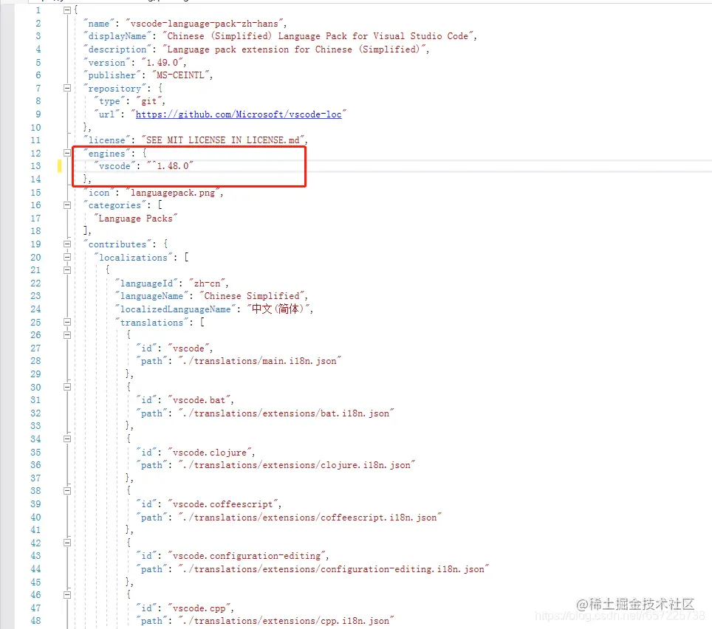Image resolution: width=712 pixels, height=629 pixels.
Task: Click the yellow change marker on line 13
Action: tap(60, 166)
